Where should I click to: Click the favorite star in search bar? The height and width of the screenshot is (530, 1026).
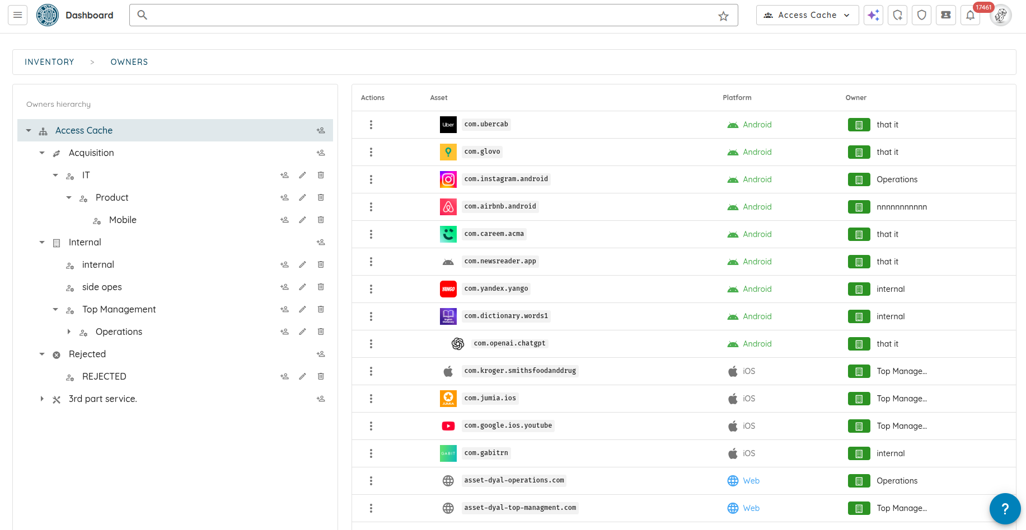[723, 16]
